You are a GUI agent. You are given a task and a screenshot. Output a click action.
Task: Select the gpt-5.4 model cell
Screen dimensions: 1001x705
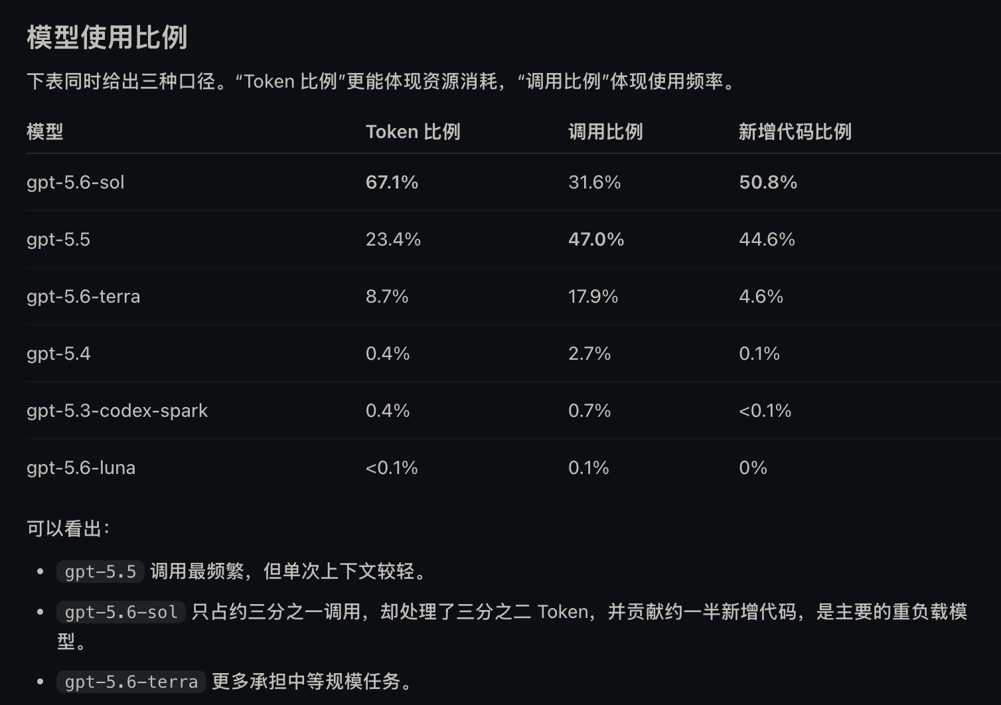58,354
